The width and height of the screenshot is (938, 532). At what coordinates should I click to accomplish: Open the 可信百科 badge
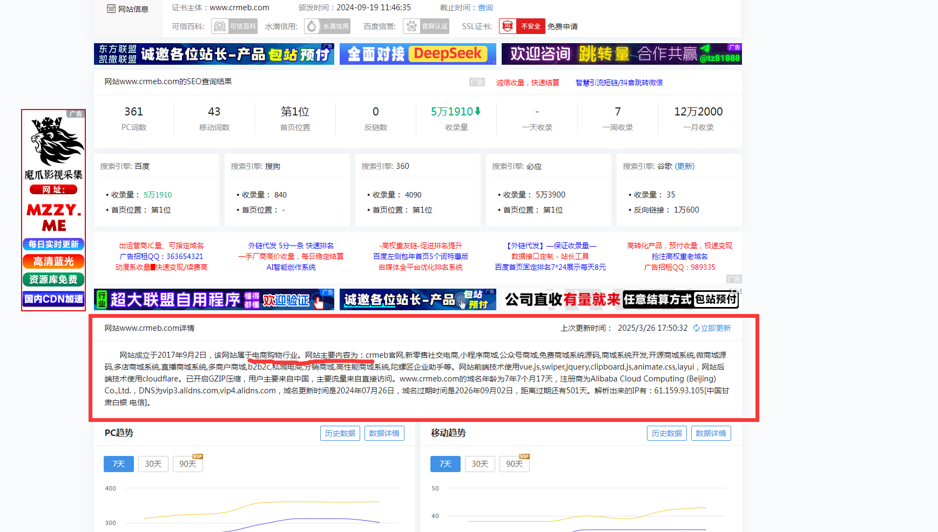(x=234, y=26)
